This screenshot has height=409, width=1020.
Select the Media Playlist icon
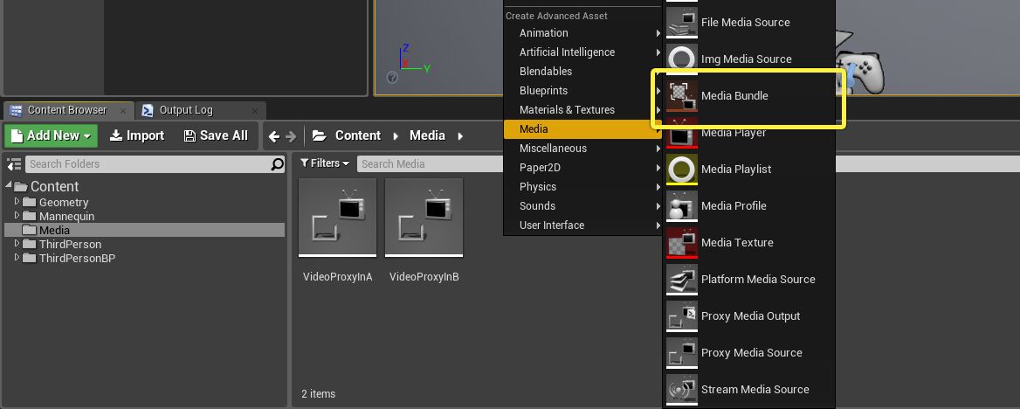coord(682,170)
